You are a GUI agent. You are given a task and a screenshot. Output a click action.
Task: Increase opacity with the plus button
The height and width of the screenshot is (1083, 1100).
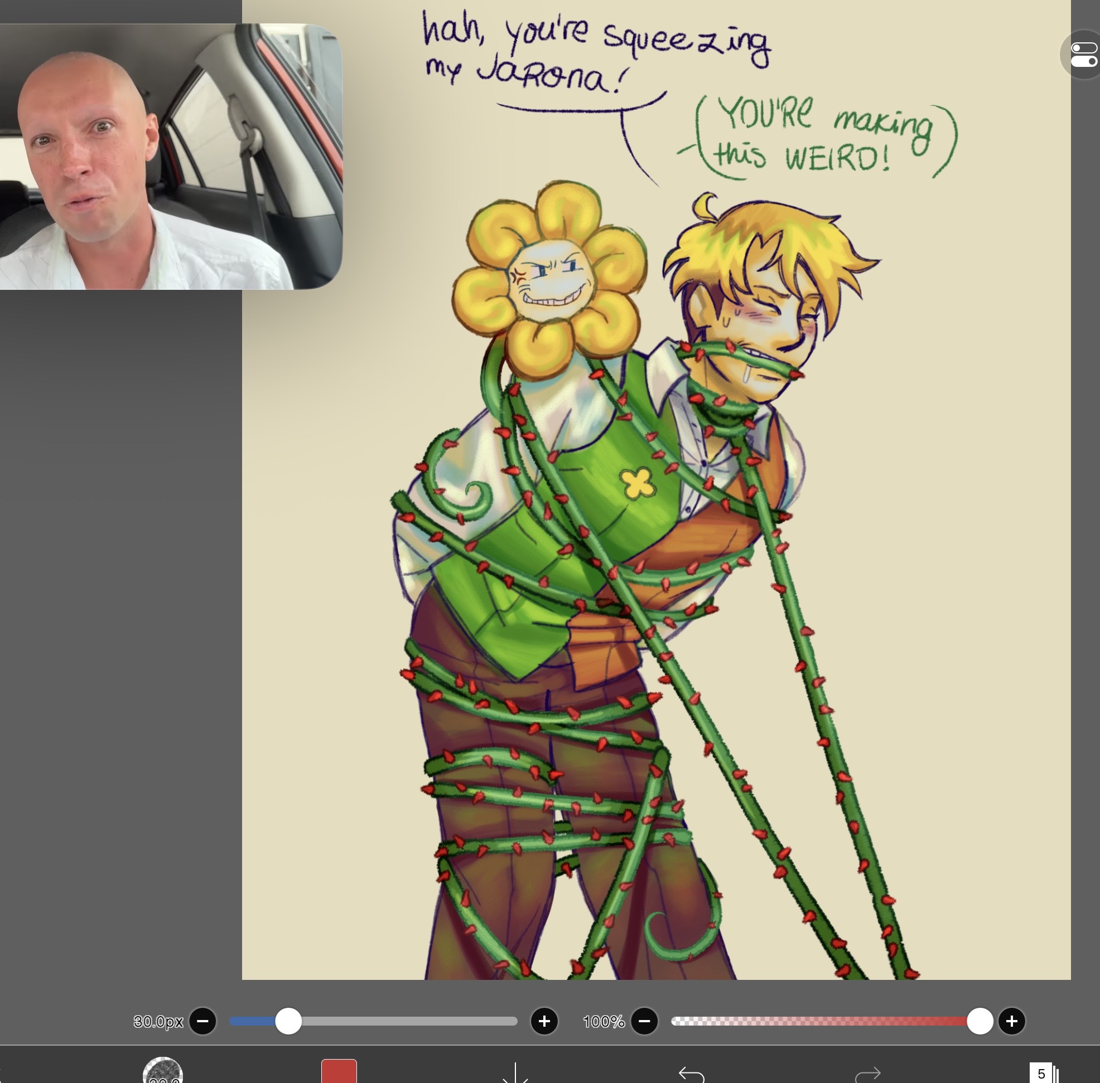1012,1022
